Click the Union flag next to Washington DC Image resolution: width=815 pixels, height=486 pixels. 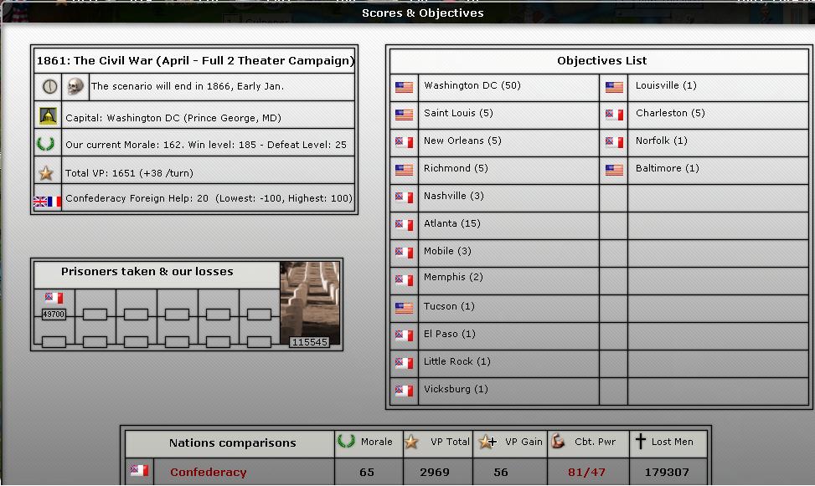point(404,86)
